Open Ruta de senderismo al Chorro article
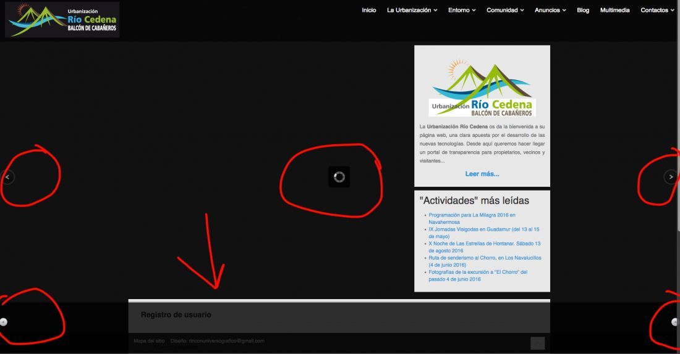 pyautogui.click(x=485, y=261)
